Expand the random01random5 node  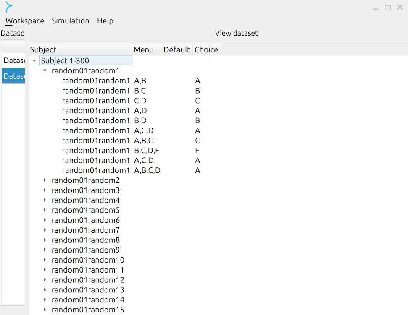45,210
